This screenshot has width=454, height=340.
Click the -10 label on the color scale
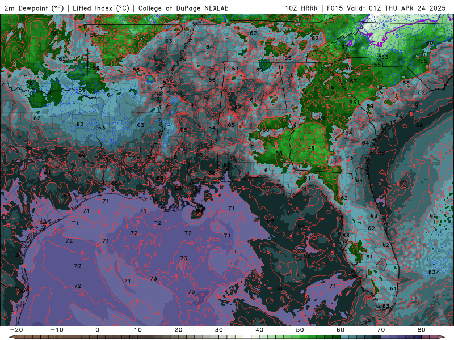click(x=57, y=330)
